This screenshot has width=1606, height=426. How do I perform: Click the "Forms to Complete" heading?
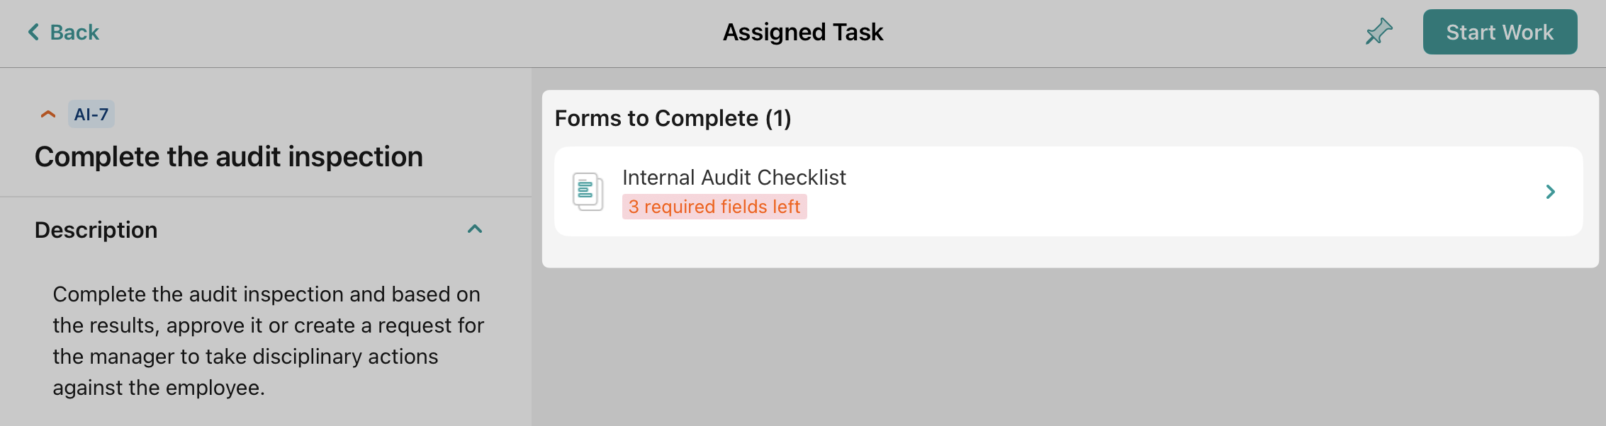coord(656,118)
